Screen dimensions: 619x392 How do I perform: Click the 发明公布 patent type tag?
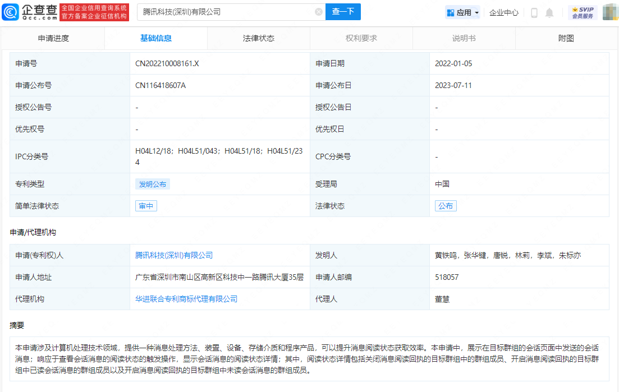coord(153,184)
